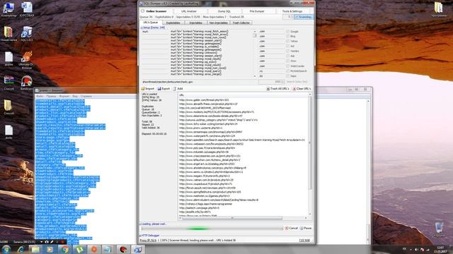Switch to Bandicam in the taskbar
The width and height of the screenshot is (453, 254).
(124, 249)
